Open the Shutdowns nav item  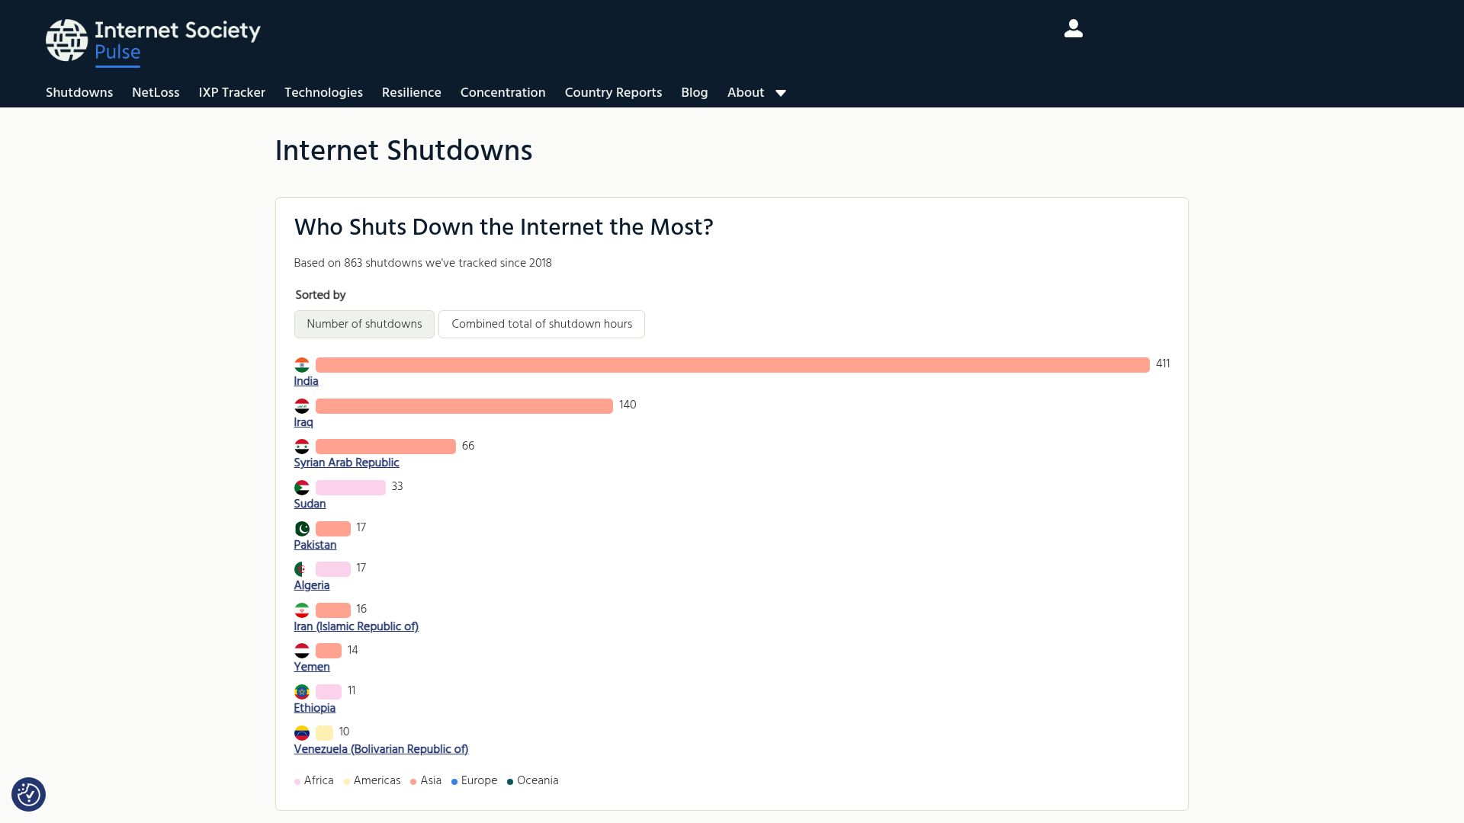point(79,92)
